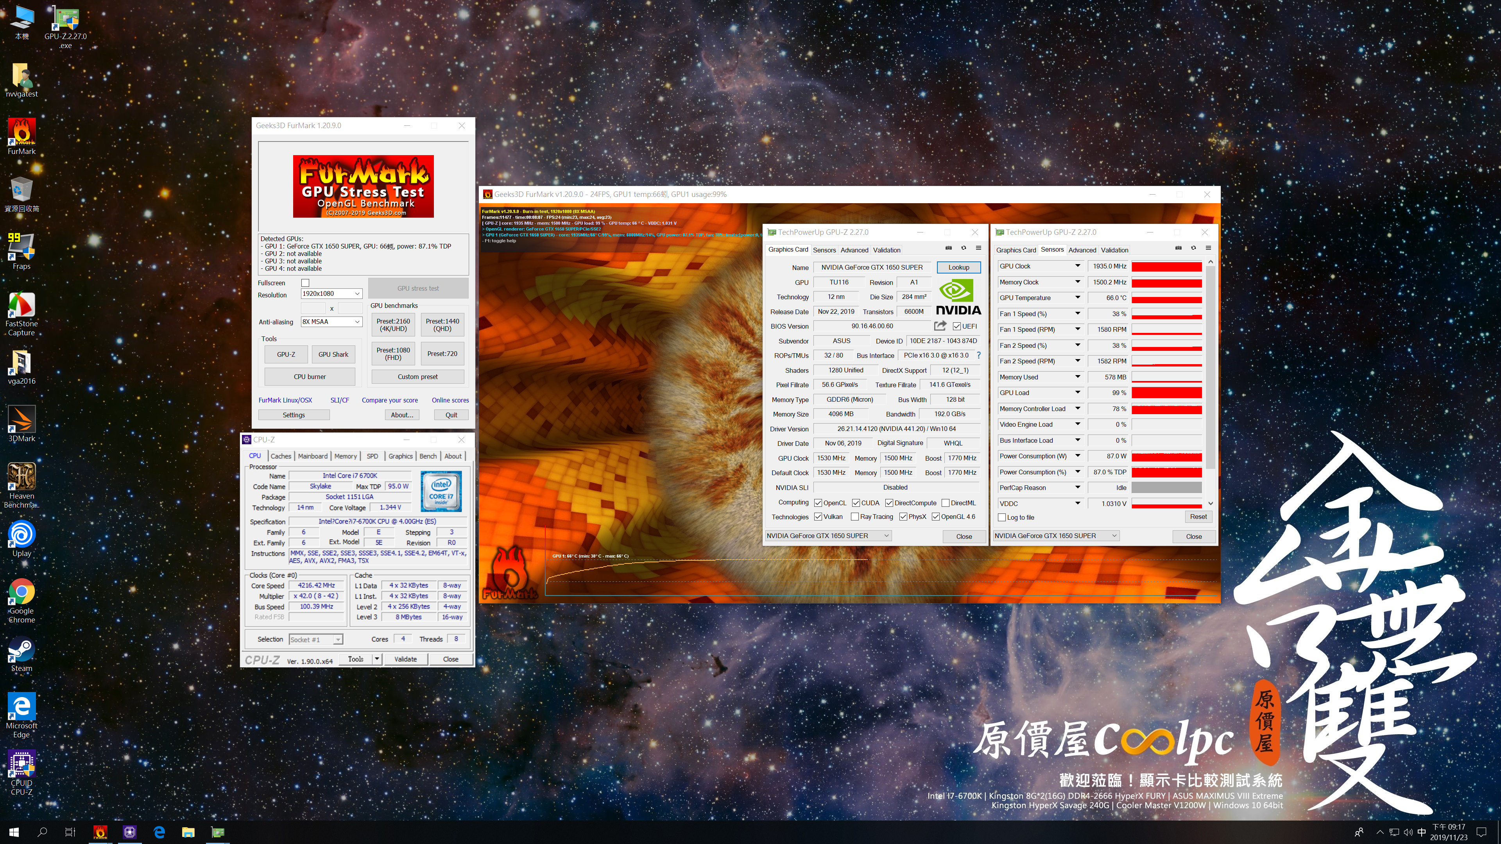Enable the Fullscreen checkbox in FurMark
Viewport: 1501px width, 844px height.
(305, 283)
